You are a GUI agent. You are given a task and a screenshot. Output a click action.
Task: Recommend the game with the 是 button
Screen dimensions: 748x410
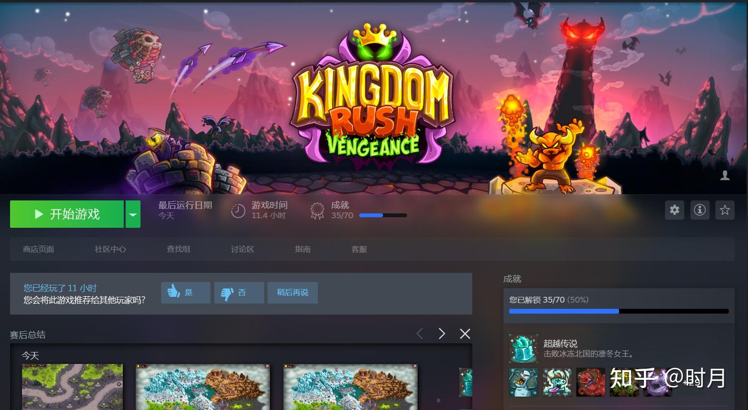click(186, 293)
